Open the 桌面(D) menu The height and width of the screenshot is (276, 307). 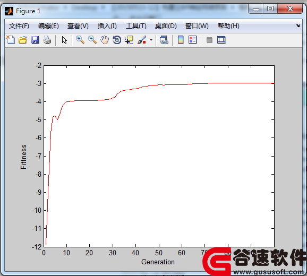(x=166, y=26)
